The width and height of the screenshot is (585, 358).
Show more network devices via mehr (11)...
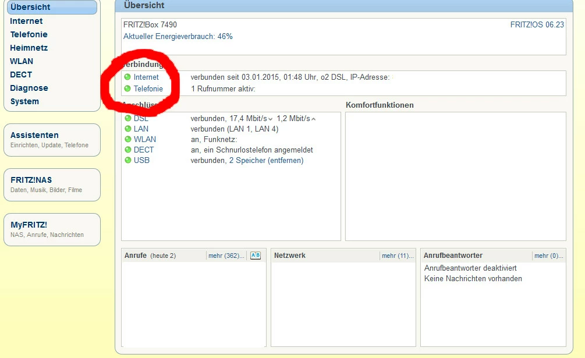click(x=398, y=256)
